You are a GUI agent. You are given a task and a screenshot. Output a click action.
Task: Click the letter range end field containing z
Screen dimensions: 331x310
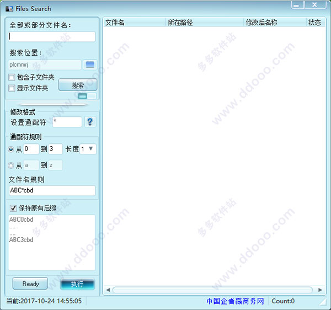point(56,165)
